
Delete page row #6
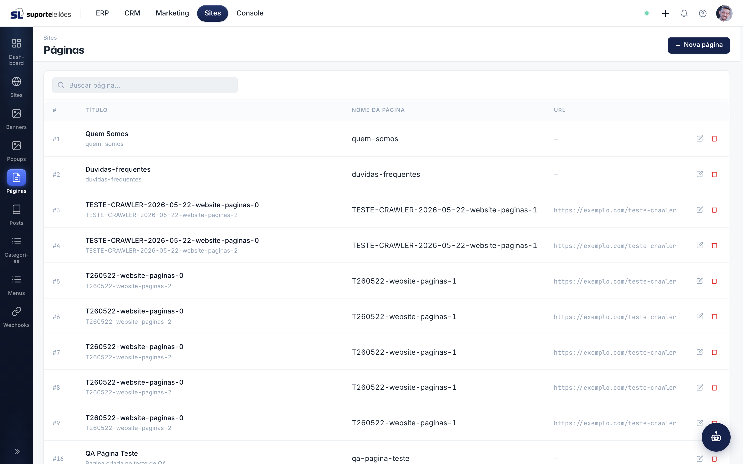714,317
